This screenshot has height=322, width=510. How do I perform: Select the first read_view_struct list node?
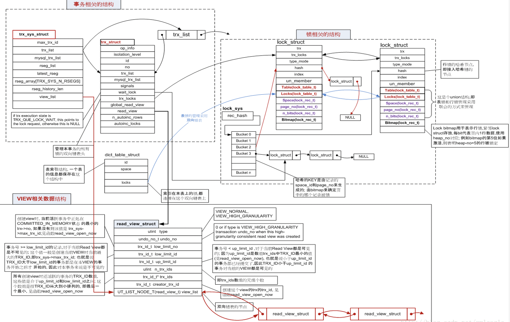point(291,314)
